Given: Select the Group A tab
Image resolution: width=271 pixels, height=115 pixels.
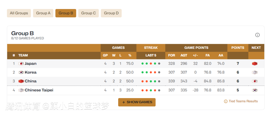Looking at the screenshot, I should pos(43,13).
